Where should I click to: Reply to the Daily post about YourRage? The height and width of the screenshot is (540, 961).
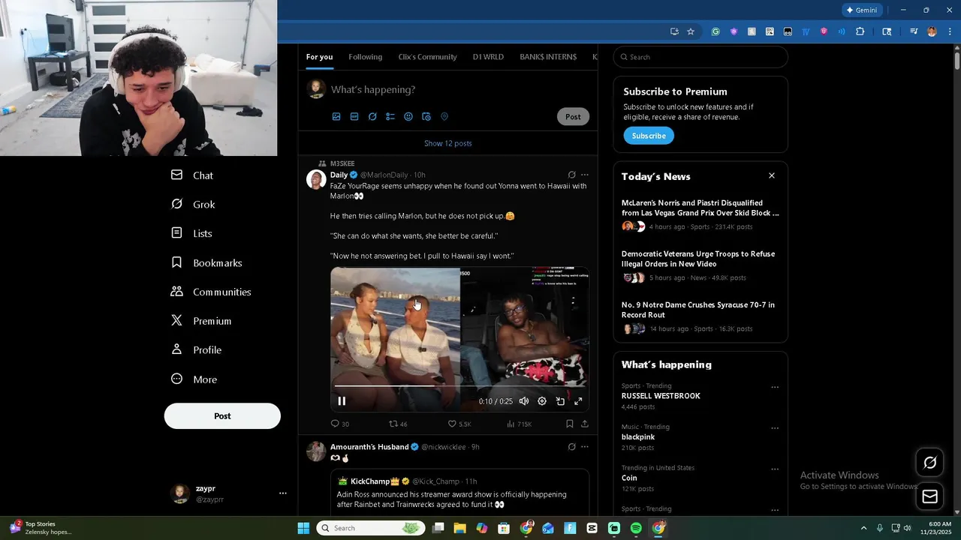[340, 424]
